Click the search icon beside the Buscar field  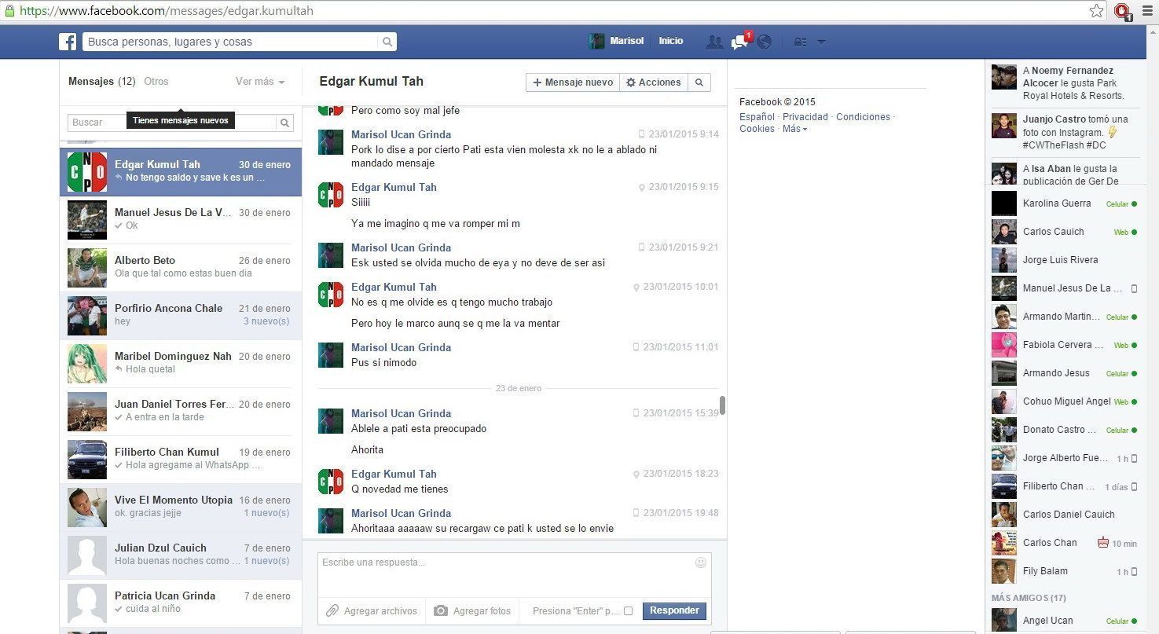click(285, 123)
